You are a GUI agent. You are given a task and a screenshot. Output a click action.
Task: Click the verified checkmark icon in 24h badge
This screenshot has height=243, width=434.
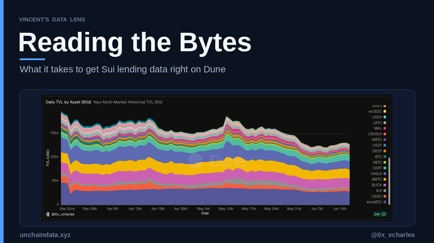[384, 214]
